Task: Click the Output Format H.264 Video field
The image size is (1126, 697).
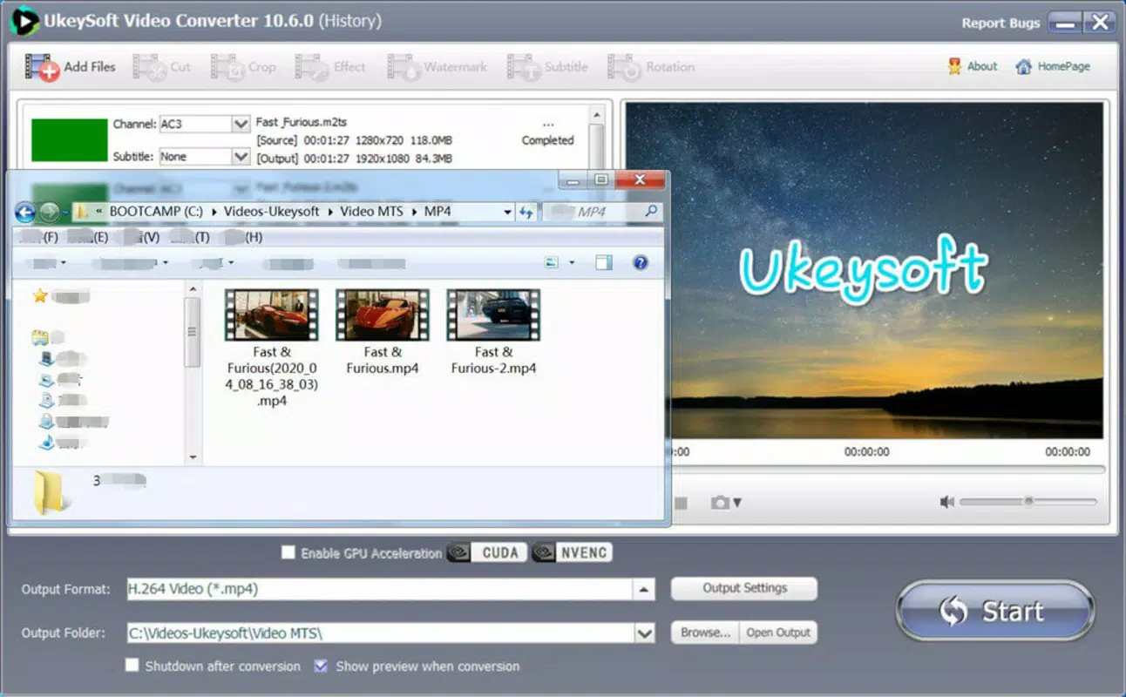Action: [379, 590]
